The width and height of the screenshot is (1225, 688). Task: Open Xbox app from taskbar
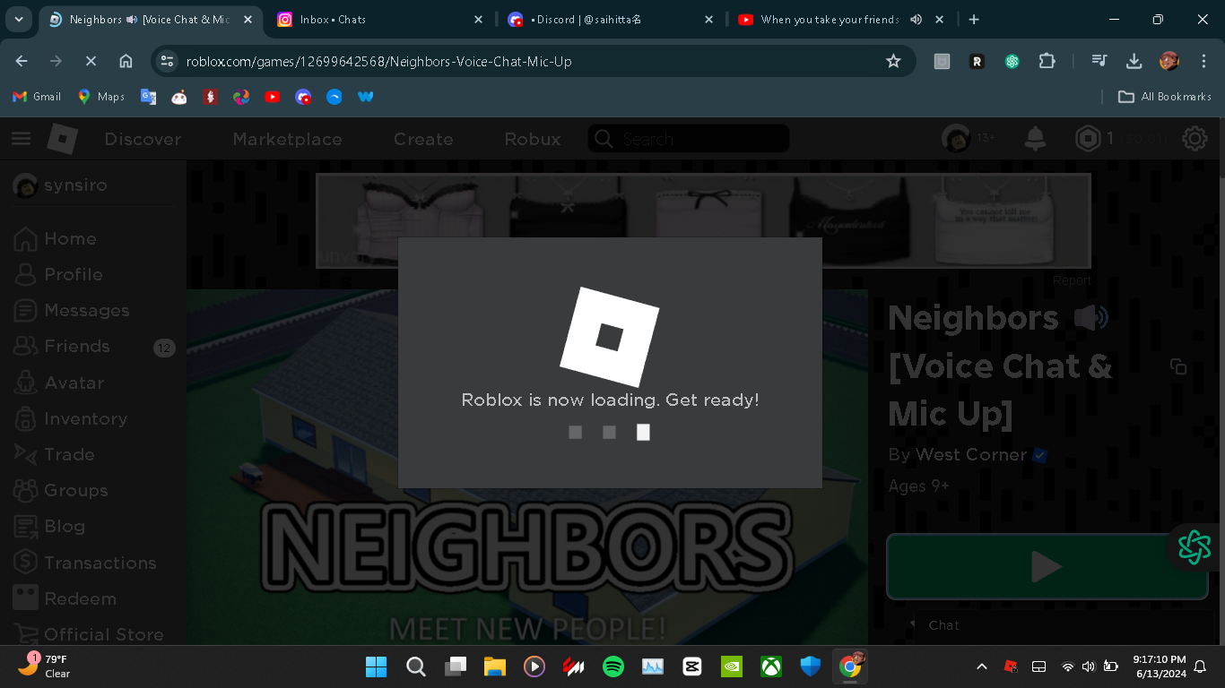(771, 666)
